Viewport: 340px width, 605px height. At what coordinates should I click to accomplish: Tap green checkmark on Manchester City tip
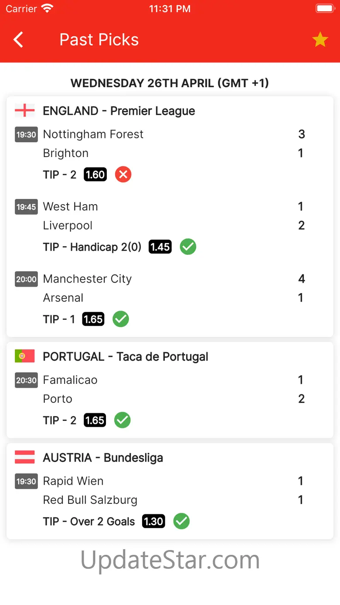pos(121,319)
